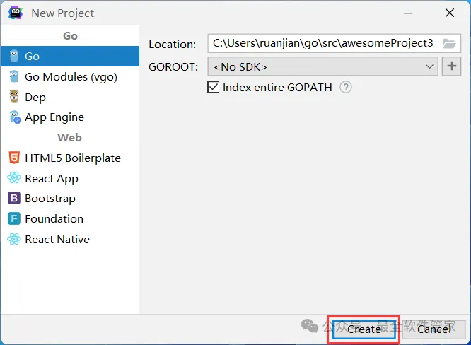Click the App Engine gopher icon
The image size is (471, 345).
click(15, 117)
